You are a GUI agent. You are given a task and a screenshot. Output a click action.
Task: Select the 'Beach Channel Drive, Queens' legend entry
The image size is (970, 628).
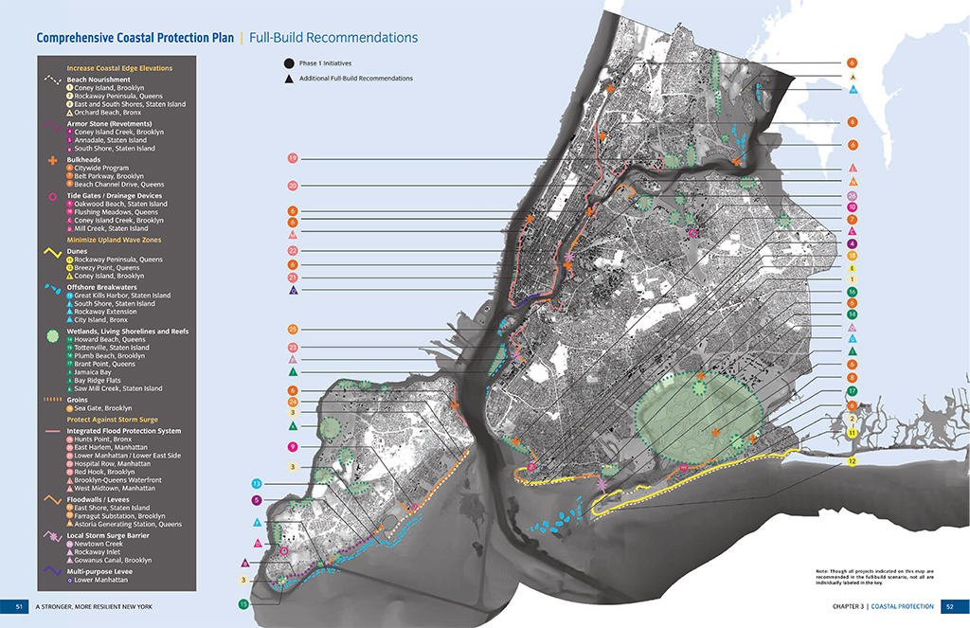[x=119, y=184]
